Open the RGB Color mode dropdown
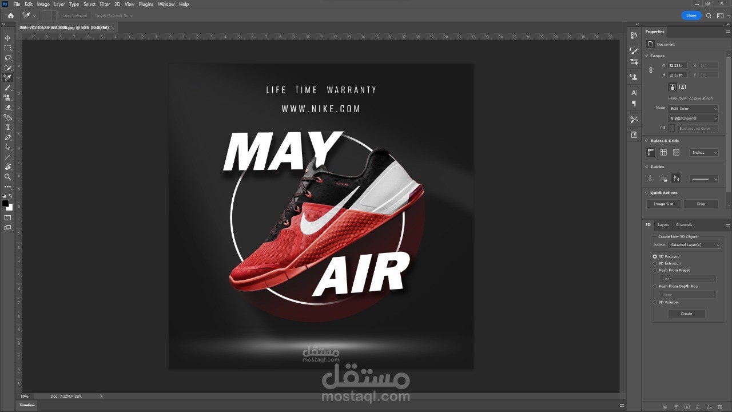 pyautogui.click(x=694, y=109)
